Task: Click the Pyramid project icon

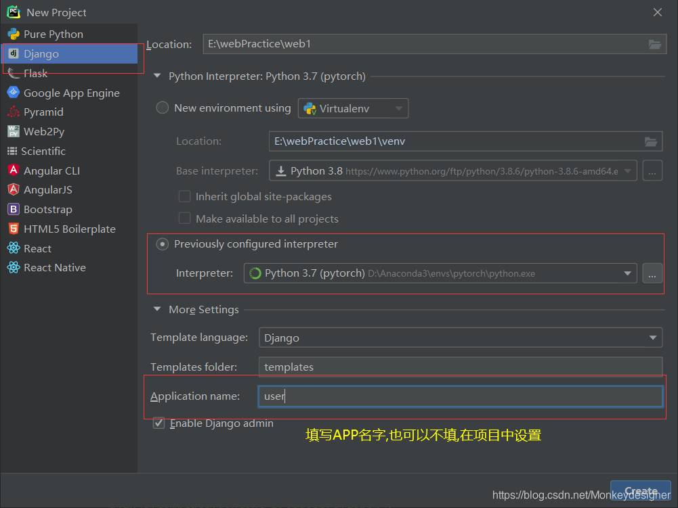Action: point(14,112)
